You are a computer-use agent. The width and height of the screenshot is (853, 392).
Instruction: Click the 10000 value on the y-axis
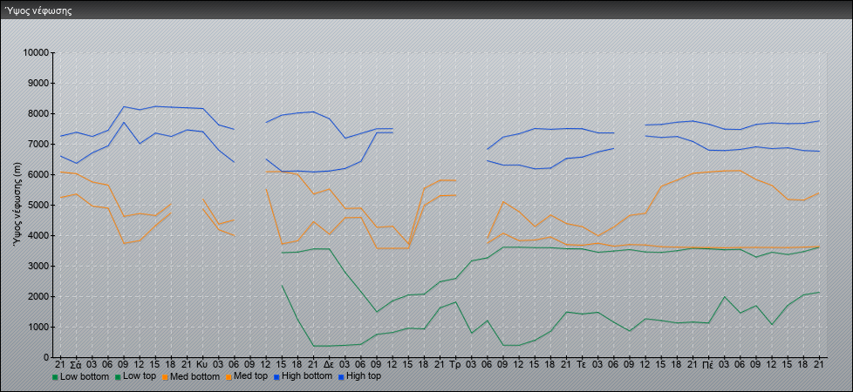(x=36, y=53)
